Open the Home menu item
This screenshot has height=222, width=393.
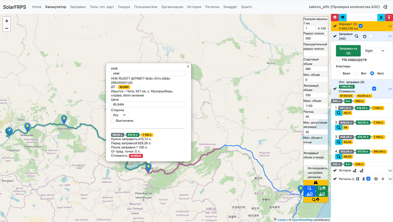tap(37, 7)
